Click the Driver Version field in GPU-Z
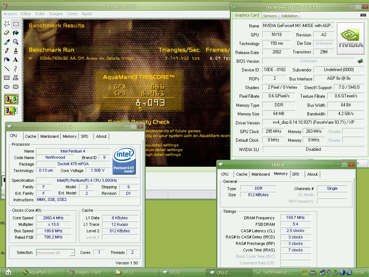This screenshot has height=277, width=369. click(x=313, y=122)
